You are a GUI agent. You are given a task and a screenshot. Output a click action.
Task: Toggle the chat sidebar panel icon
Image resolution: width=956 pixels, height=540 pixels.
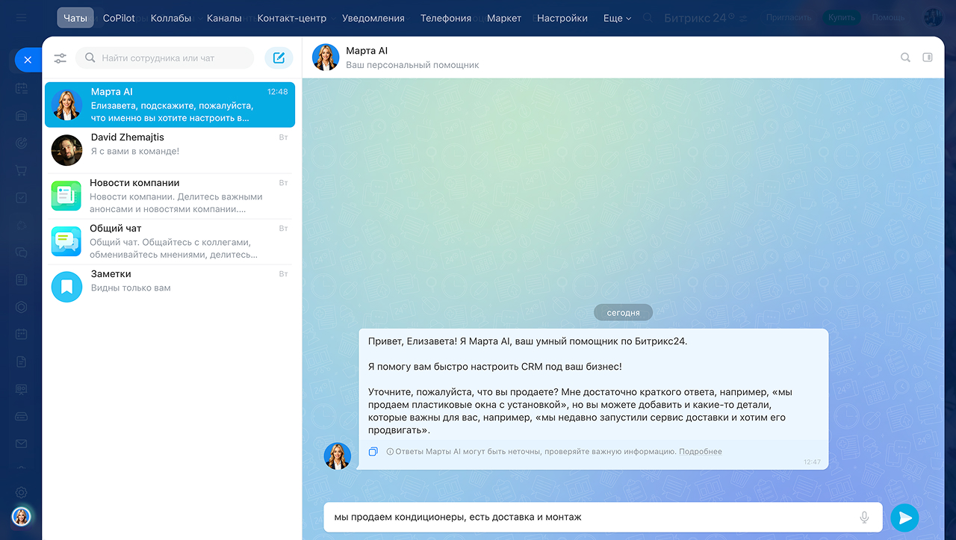[x=928, y=58]
